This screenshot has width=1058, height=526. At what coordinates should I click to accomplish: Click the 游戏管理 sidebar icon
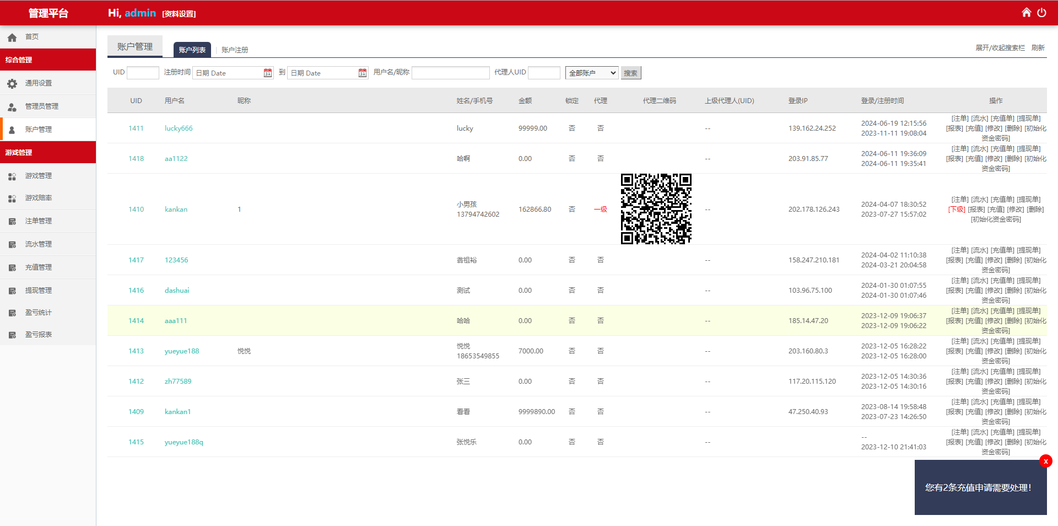(12, 176)
